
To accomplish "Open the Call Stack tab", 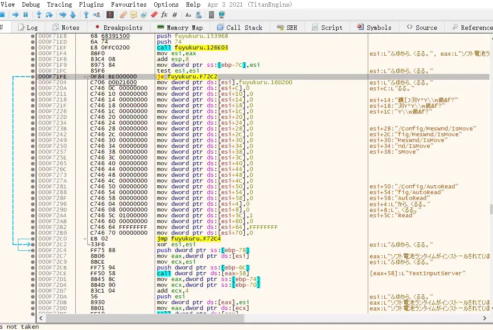I will [239, 28].
